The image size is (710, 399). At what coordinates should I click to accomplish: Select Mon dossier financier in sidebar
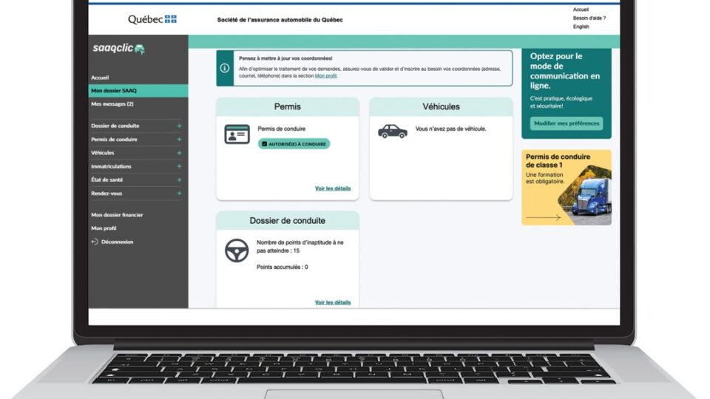coord(117,215)
